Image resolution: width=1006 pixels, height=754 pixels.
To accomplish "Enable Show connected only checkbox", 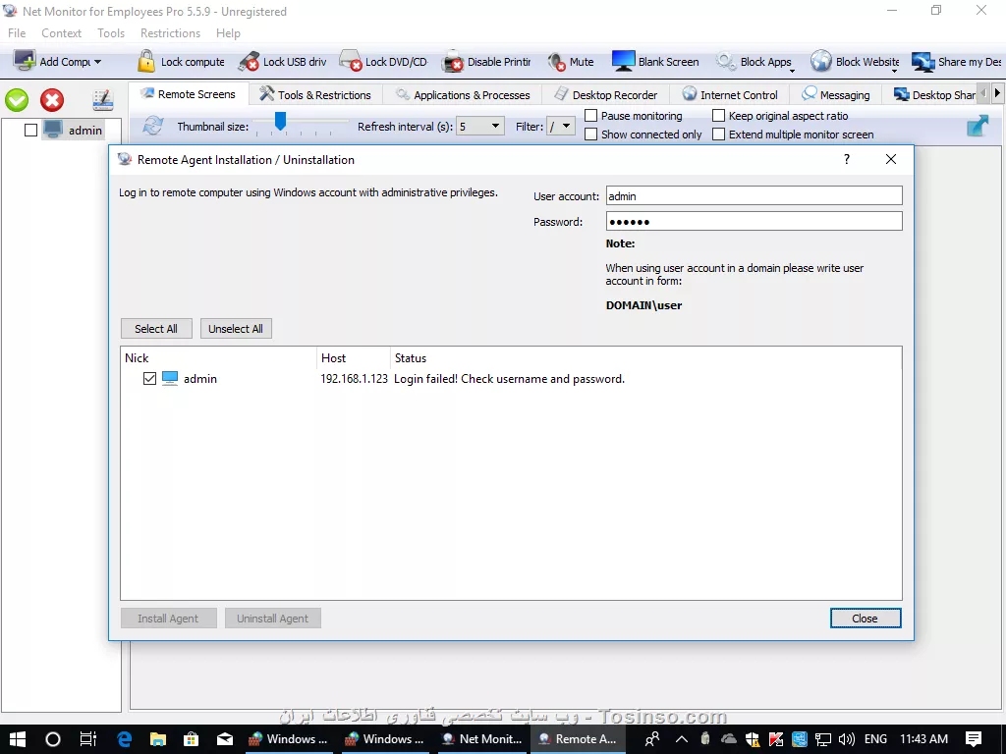I will click(x=590, y=134).
